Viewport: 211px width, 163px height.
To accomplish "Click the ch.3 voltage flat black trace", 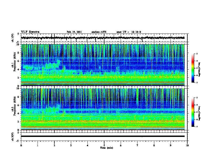I will click(x=103, y=136).
